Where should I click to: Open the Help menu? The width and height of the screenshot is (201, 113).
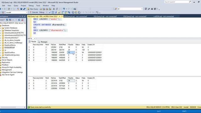click(53, 6)
